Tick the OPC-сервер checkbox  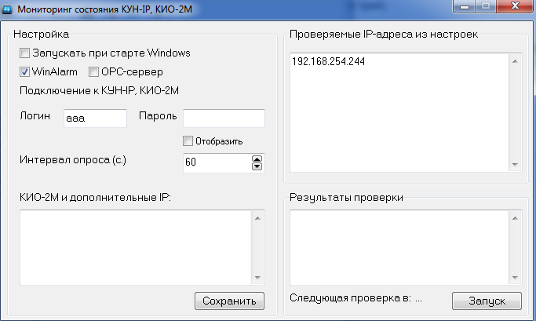[x=94, y=72]
